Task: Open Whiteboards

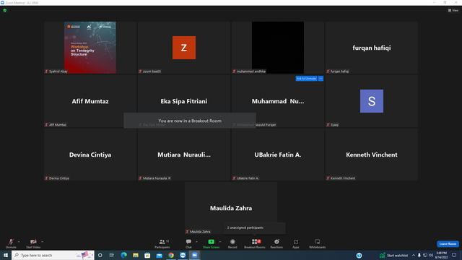Action: 318,243
